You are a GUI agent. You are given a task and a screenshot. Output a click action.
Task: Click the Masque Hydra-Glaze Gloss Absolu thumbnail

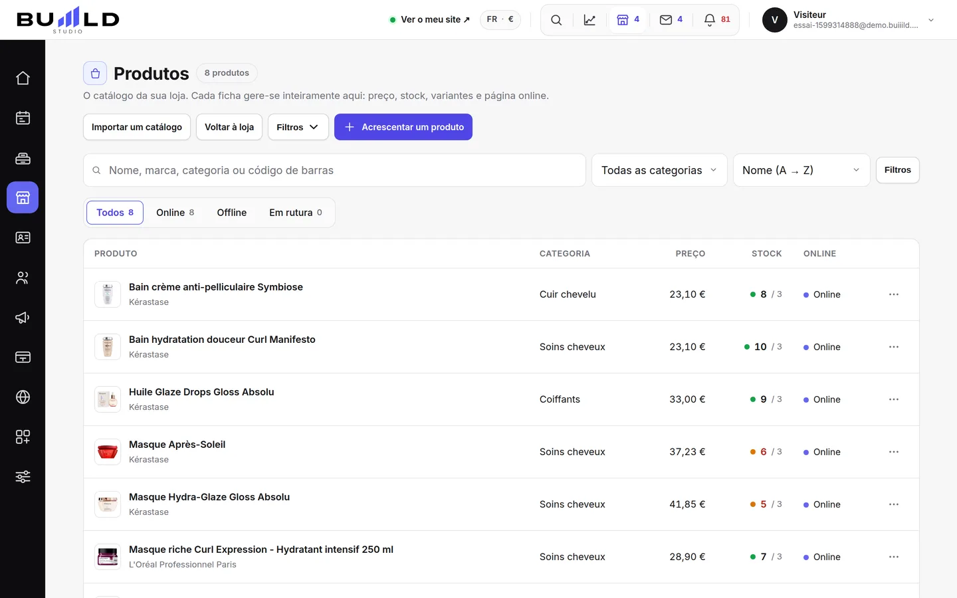point(108,504)
